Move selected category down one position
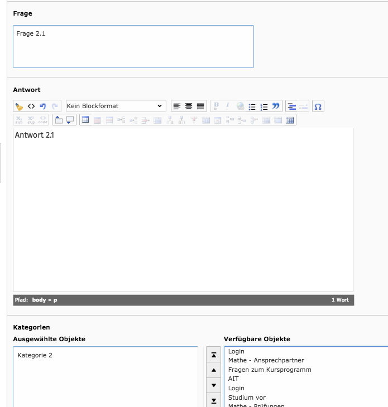The height and width of the screenshot is (407, 388). (x=214, y=385)
